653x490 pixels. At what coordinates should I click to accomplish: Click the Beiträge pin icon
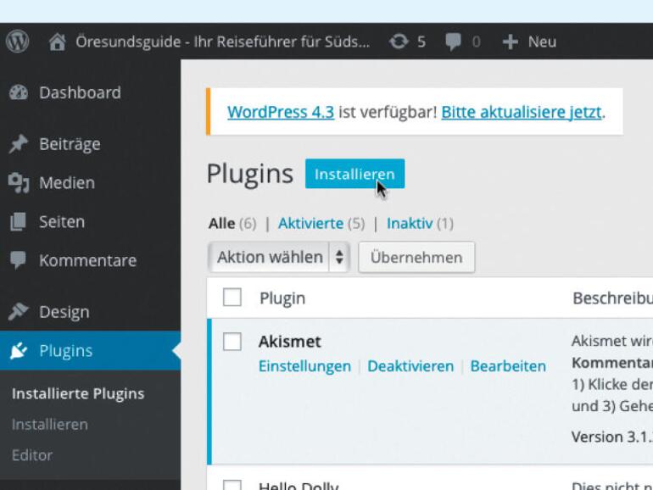pos(19,144)
